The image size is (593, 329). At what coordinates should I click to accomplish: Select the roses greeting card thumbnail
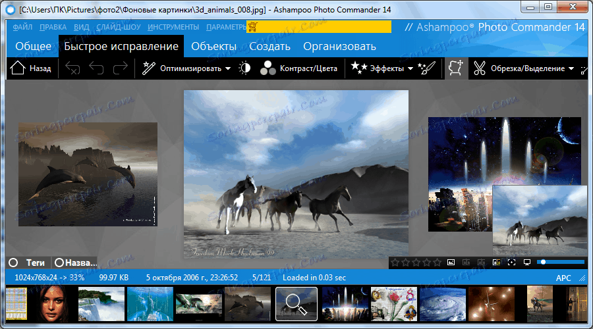[x=394, y=304]
